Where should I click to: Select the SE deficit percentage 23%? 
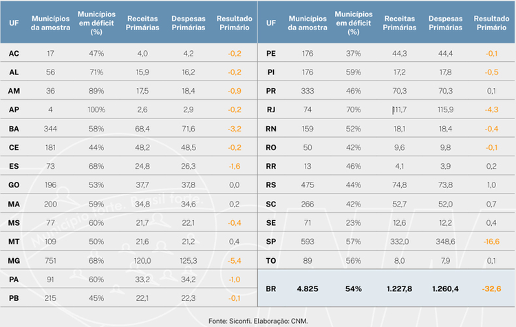pyautogui.click(x=354, y=223)
